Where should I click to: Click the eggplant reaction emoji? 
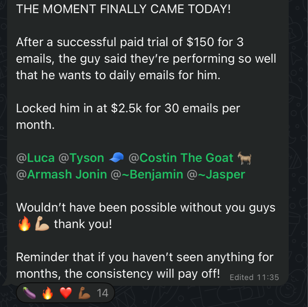(x=29, y=293)
